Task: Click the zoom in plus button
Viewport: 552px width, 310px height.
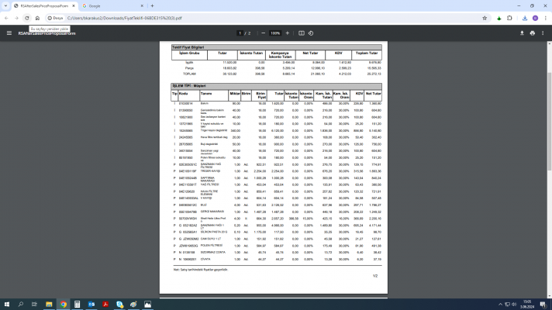Action: pyautogui.click(x=288, y=33)
